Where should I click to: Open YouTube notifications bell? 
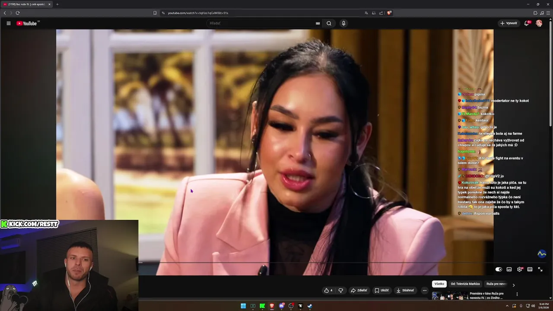pos(527,23)
